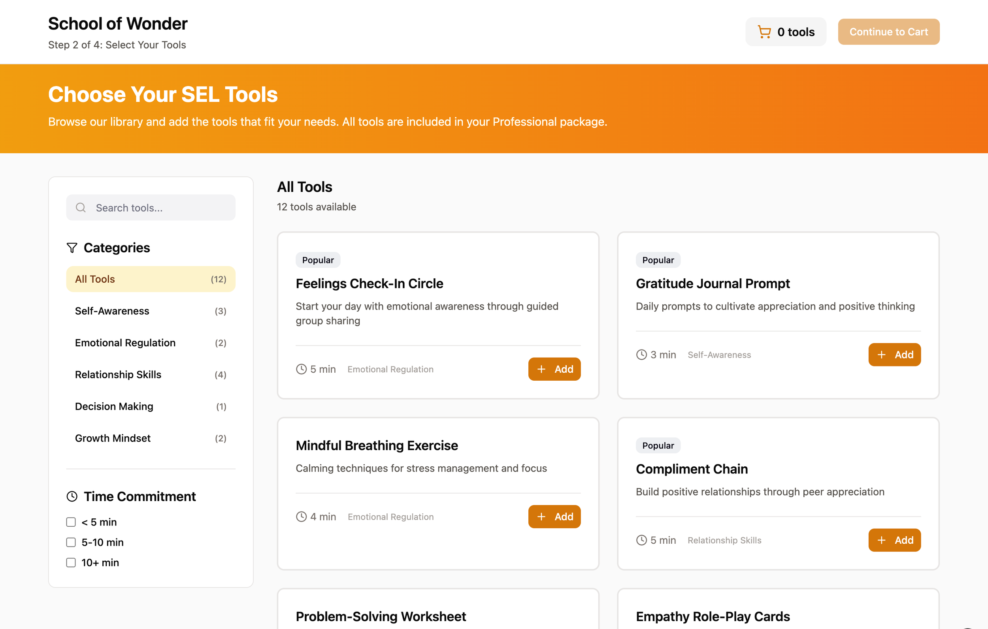Click the clock icon on the Feelings Check-In Circle card
Viewport: 988px width, 629px height.
tap(301, 369)
